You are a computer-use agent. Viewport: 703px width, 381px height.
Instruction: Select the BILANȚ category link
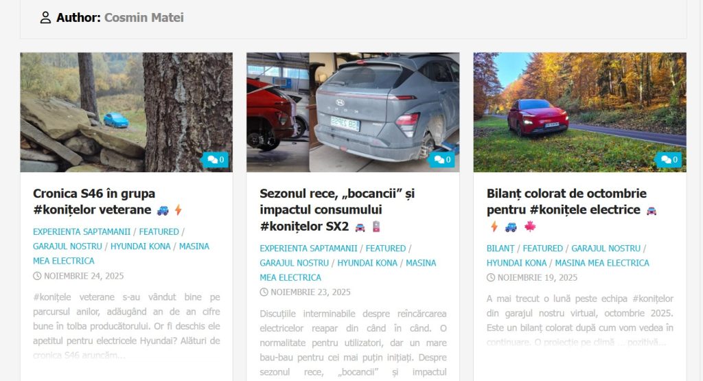pyautogui.click(x=500, y=249)
